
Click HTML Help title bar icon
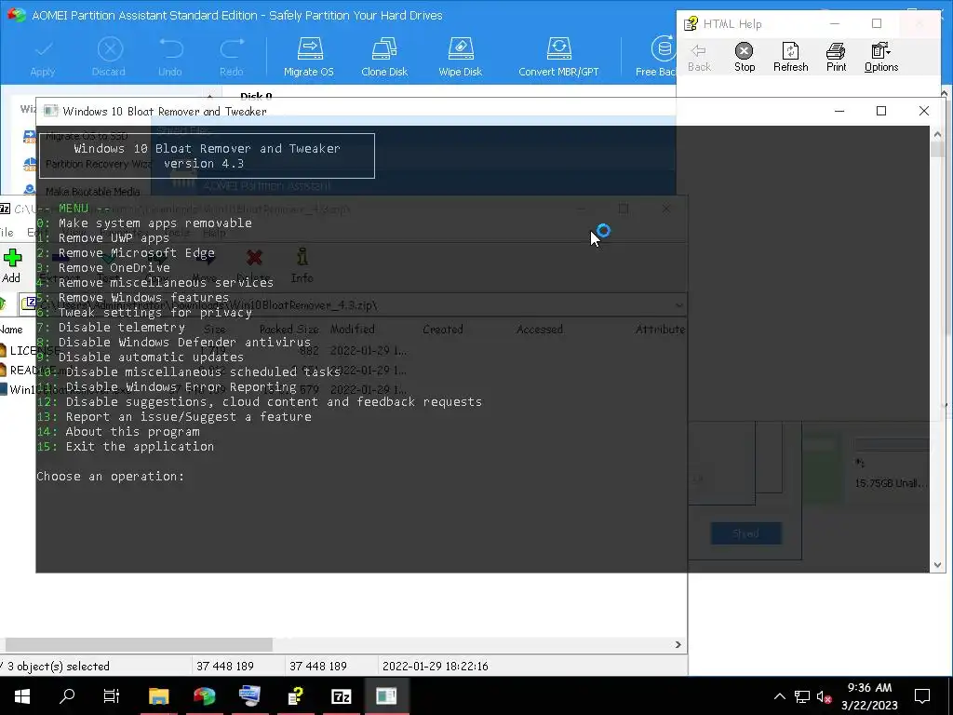pyautogui.click(x=691, y=23)
